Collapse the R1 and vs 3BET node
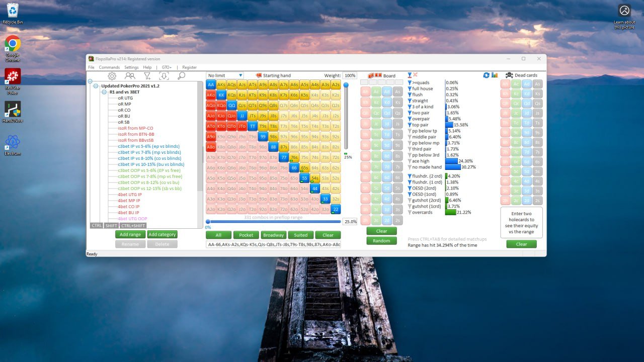The height and width of the screenshot is (362, 644). pyautogui.click(x=104, y=92)
